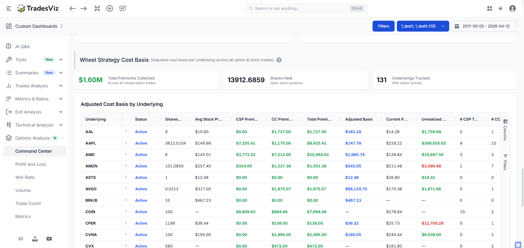This screenshot has width=524, height=248.
Task: Navigate back with the left arrow icon
Action: click(x=72, y=8)
